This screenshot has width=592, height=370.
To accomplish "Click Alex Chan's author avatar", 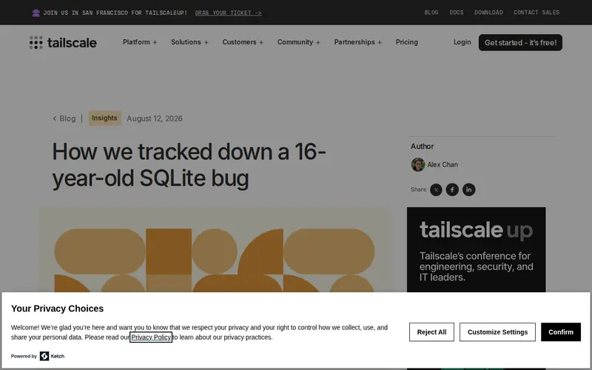I will coord(418,164).
